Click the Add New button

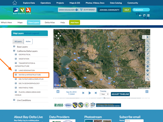click(75, 22)
